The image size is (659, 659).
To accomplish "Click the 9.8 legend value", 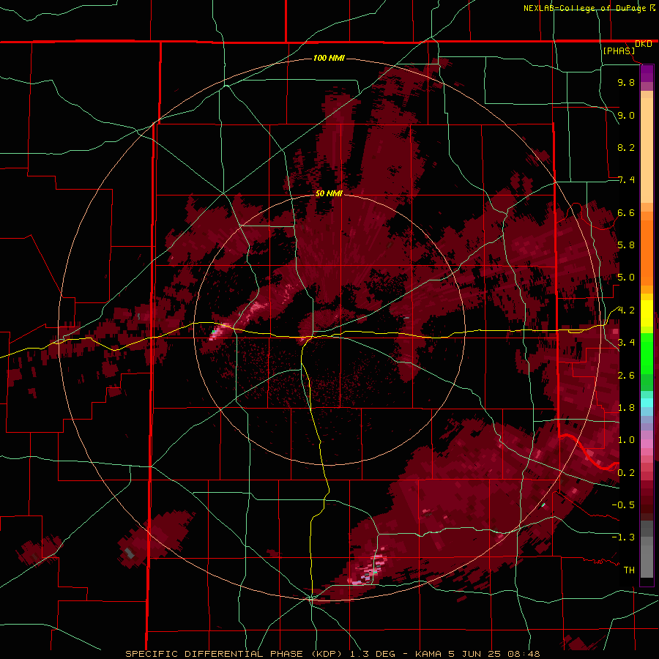I will [x=626, y=82].
